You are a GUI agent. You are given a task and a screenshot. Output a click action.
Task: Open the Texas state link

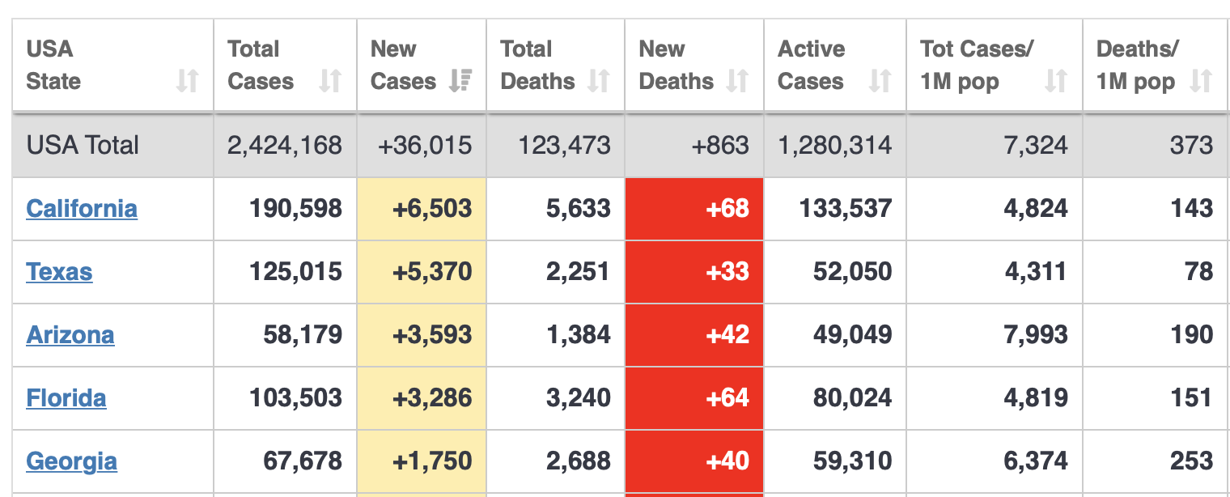click(59, 272)
